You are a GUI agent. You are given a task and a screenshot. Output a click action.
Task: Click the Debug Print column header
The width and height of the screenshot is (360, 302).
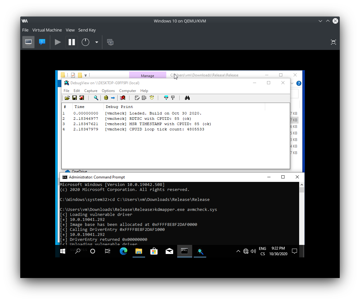point(184,107)
